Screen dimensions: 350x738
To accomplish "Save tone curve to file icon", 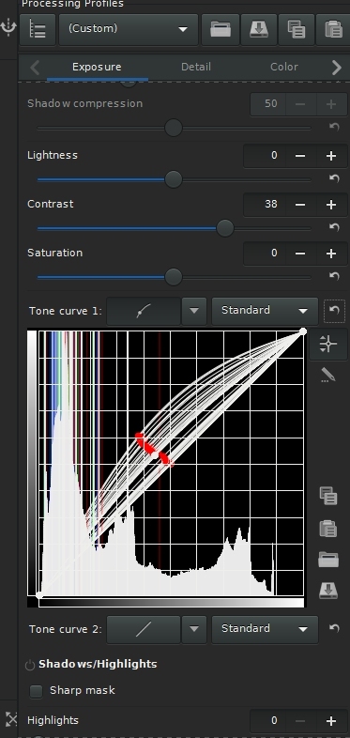I will tap(327, 590).
